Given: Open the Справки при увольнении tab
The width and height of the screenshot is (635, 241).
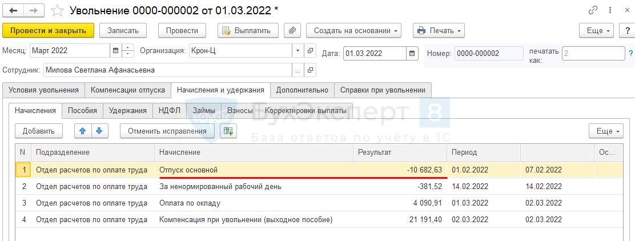Looking at the screenshot, I should tap(383, 90).
